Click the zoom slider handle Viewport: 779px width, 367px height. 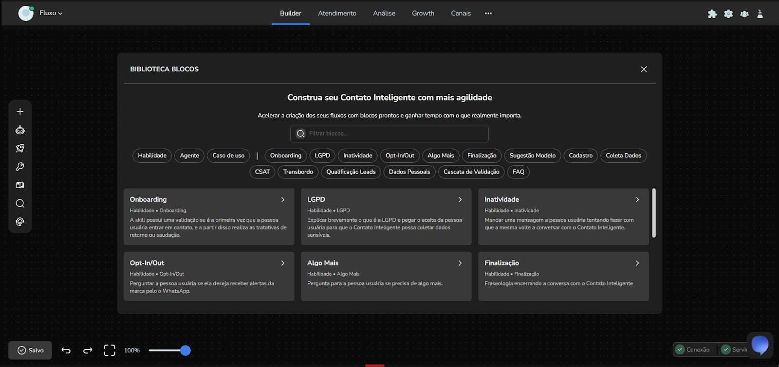(x=185, y=350)
